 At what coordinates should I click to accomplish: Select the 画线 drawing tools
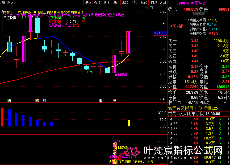point(125,2)
